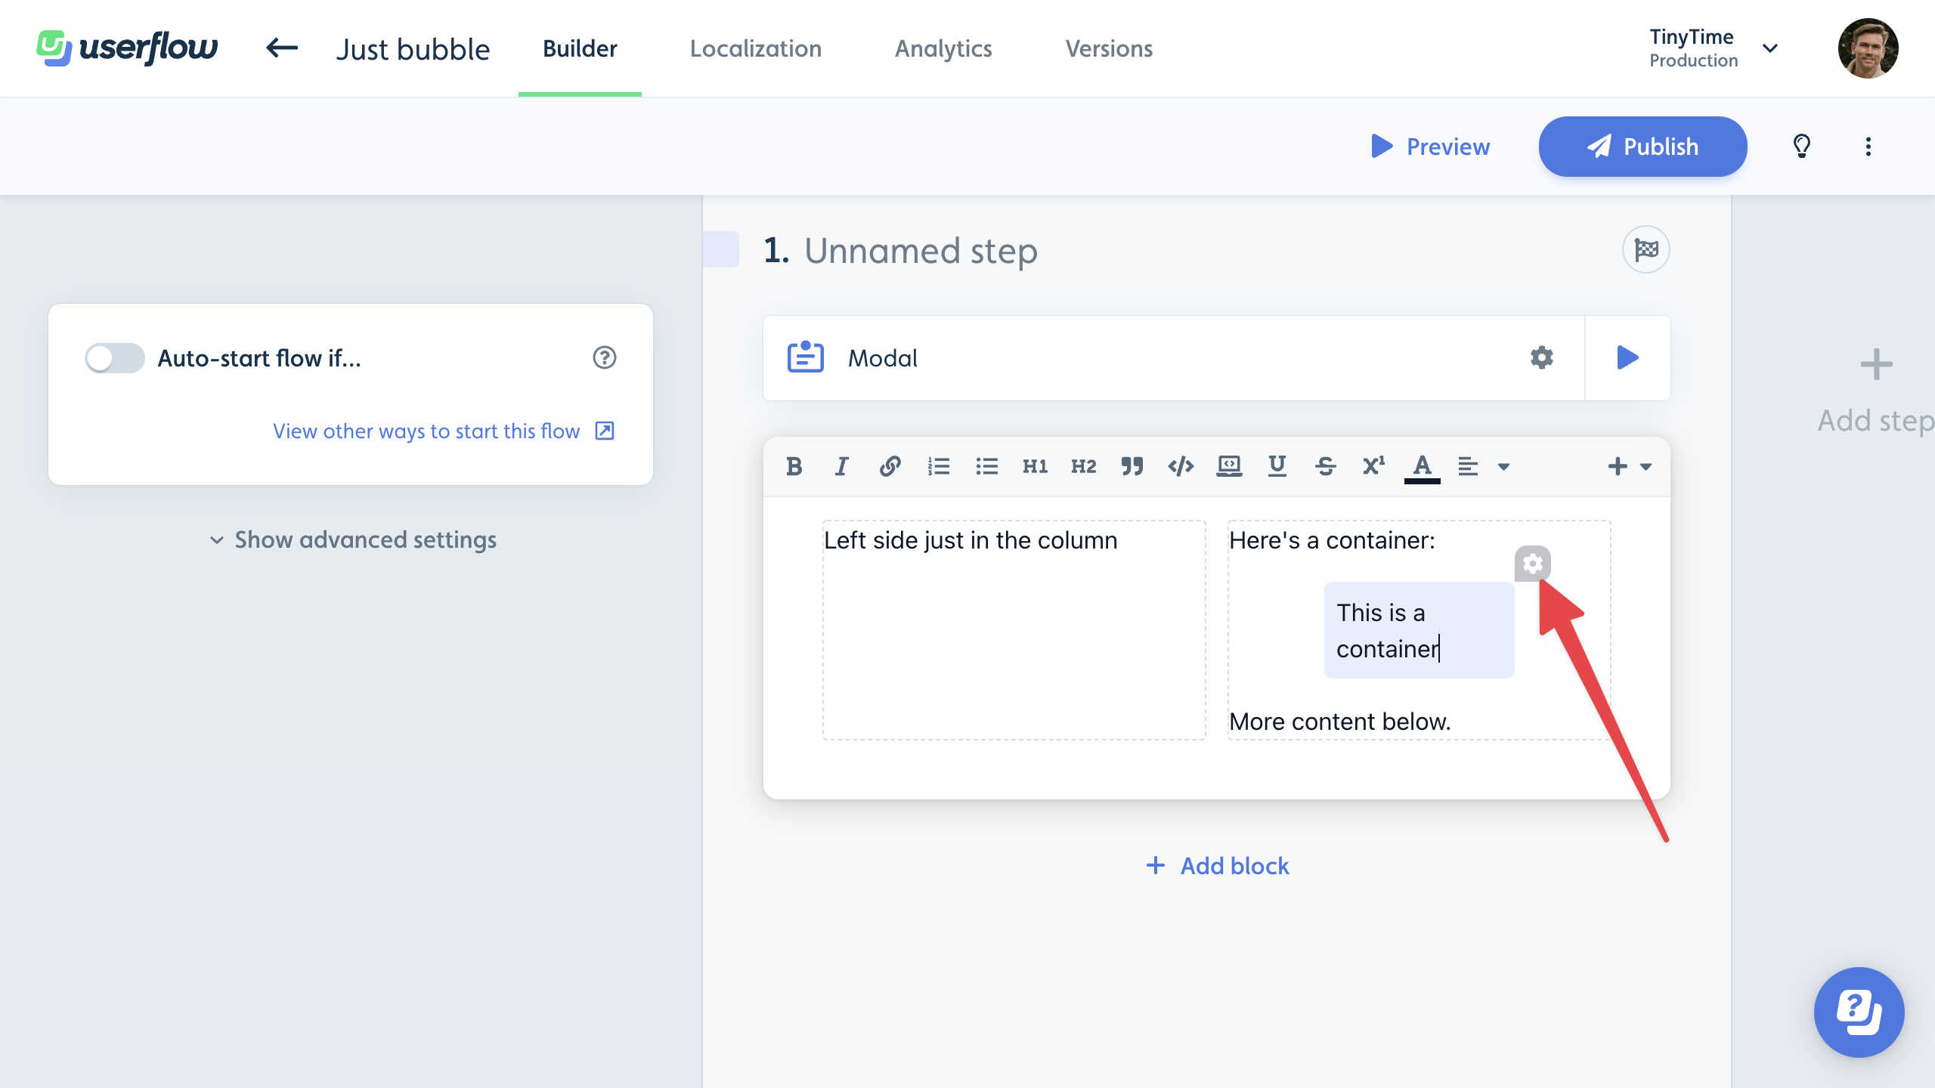Open the plus insert content menu

(1629, 466)
